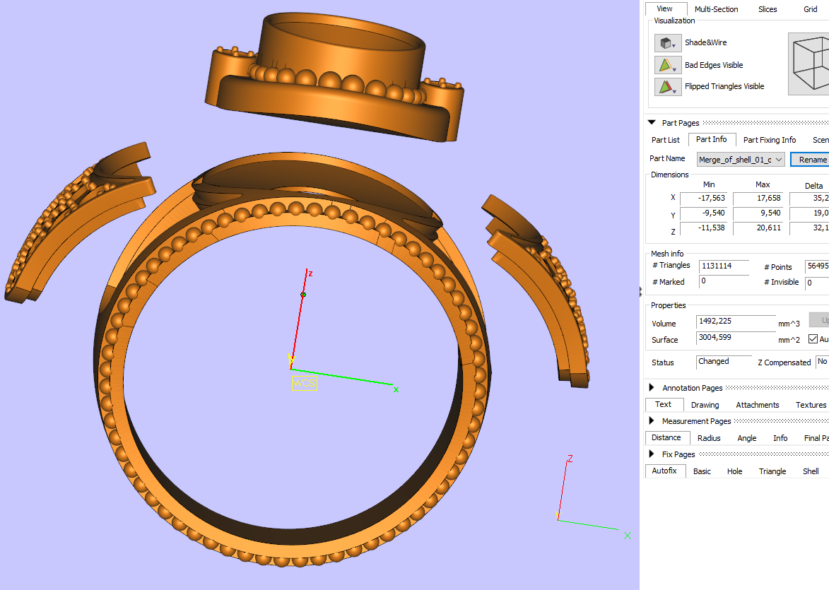Switch to the Multi-Section tab
The width and height of the screenshot is (829, 590).
716,9
